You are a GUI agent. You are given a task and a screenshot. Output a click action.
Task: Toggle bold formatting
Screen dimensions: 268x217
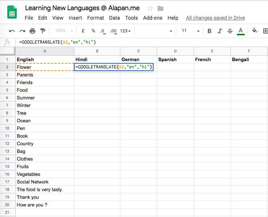click(x=209, y=31)
